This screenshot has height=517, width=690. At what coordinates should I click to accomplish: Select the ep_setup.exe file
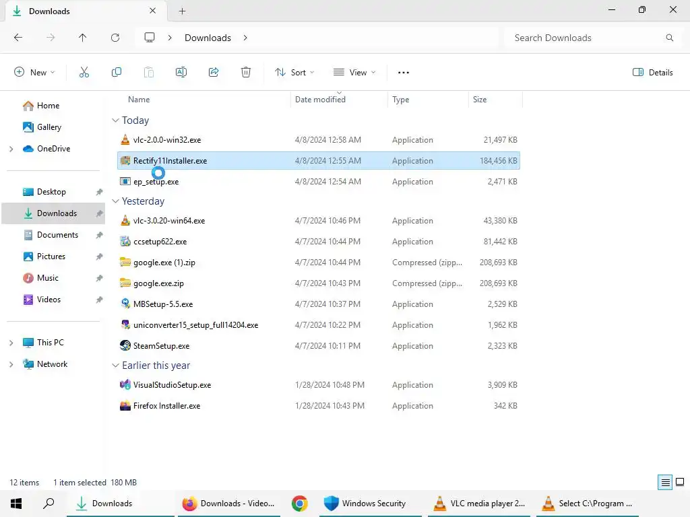click(x=319, y=182)
